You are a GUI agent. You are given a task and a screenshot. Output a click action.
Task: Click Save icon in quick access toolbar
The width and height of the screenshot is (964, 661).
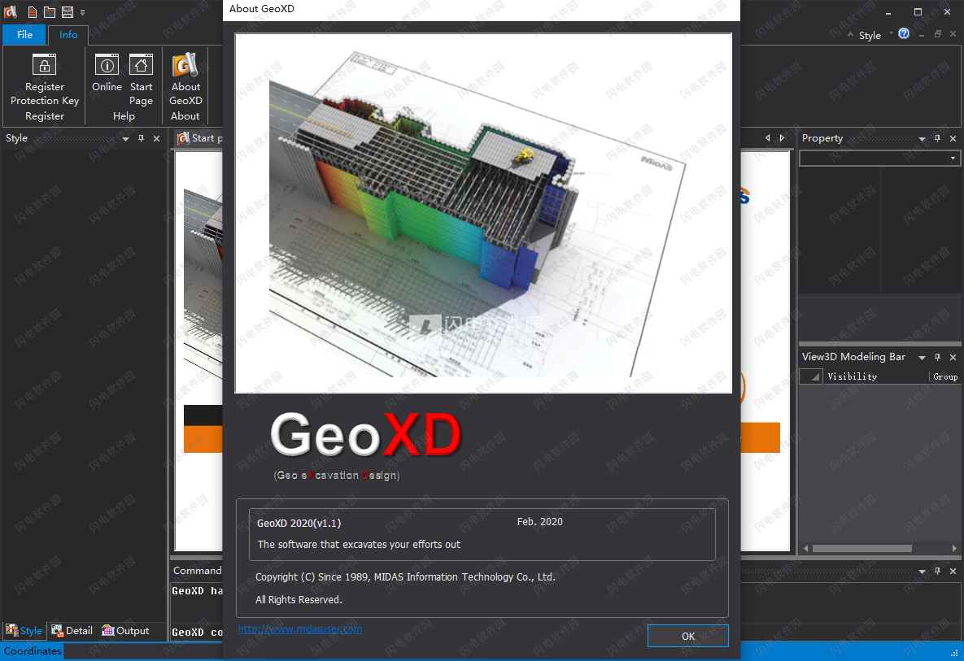click(x=68, y=11)
